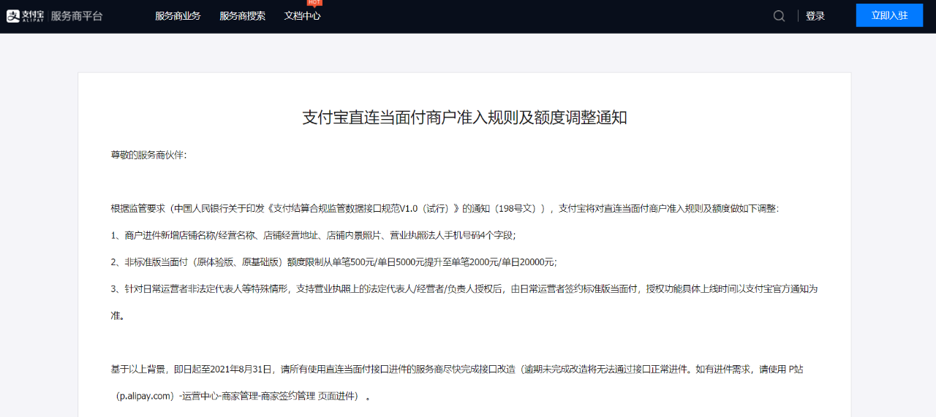Click item 1 about 商户进件新增店铺名称
This screenshot has width=936, height=417.
pos(313,235)
